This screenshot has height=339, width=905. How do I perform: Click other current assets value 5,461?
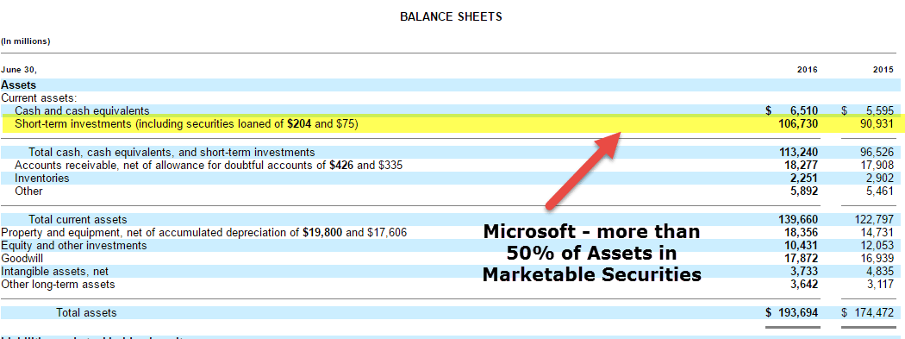click(880, 191)
